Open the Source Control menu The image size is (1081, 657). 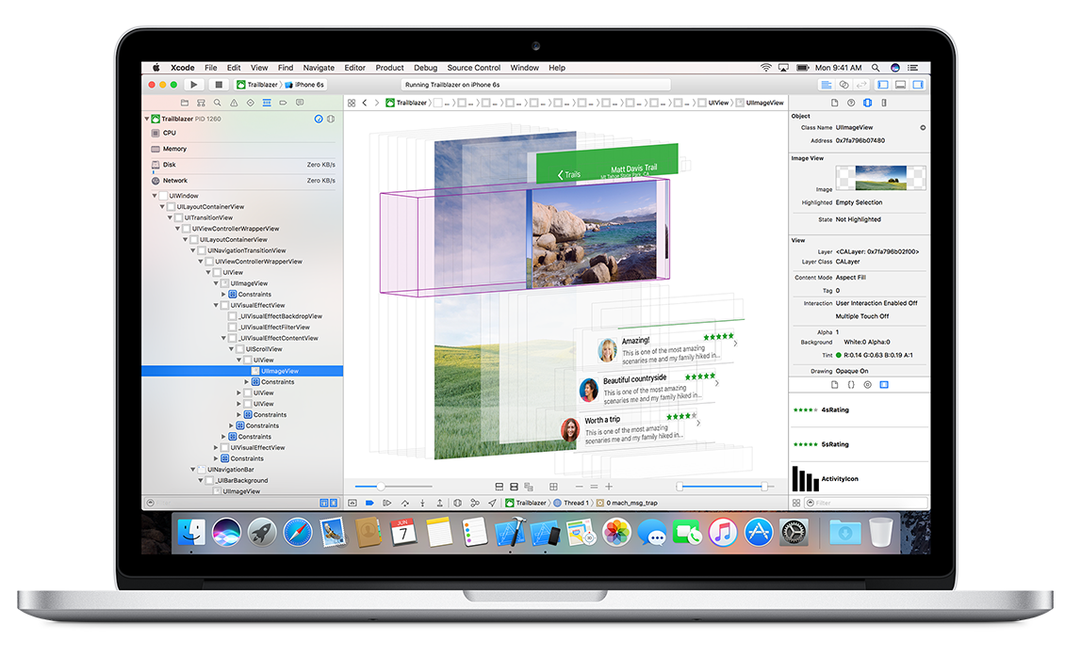click(474, 68)
